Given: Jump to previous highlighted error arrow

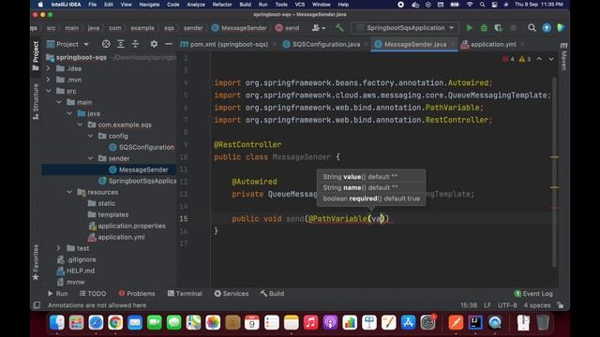Looking at the screenshot, I should tap(539, 59).
